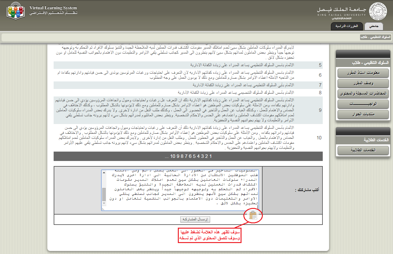Jump to page 5 in pagination
This screenshot has width=393, height=254.
(195, 156)
